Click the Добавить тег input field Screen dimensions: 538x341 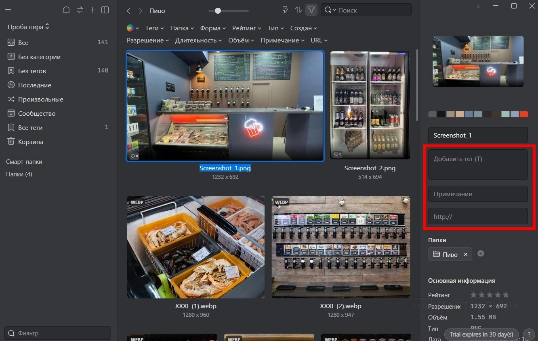[478, 164]
